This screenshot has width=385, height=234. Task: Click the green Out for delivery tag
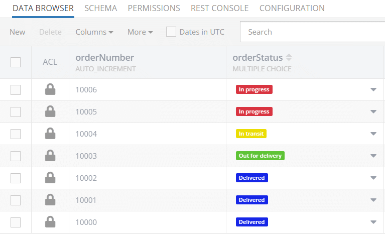point(261,156)
